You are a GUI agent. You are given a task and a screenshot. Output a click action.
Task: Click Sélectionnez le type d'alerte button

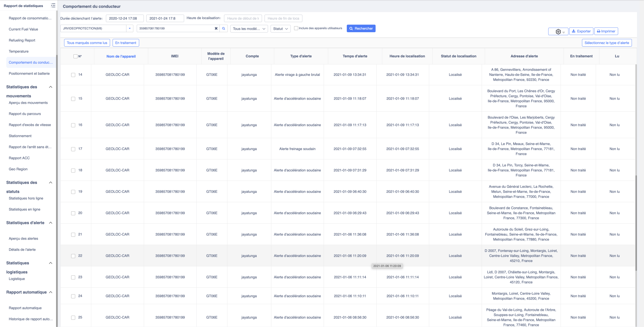(606, 43)
